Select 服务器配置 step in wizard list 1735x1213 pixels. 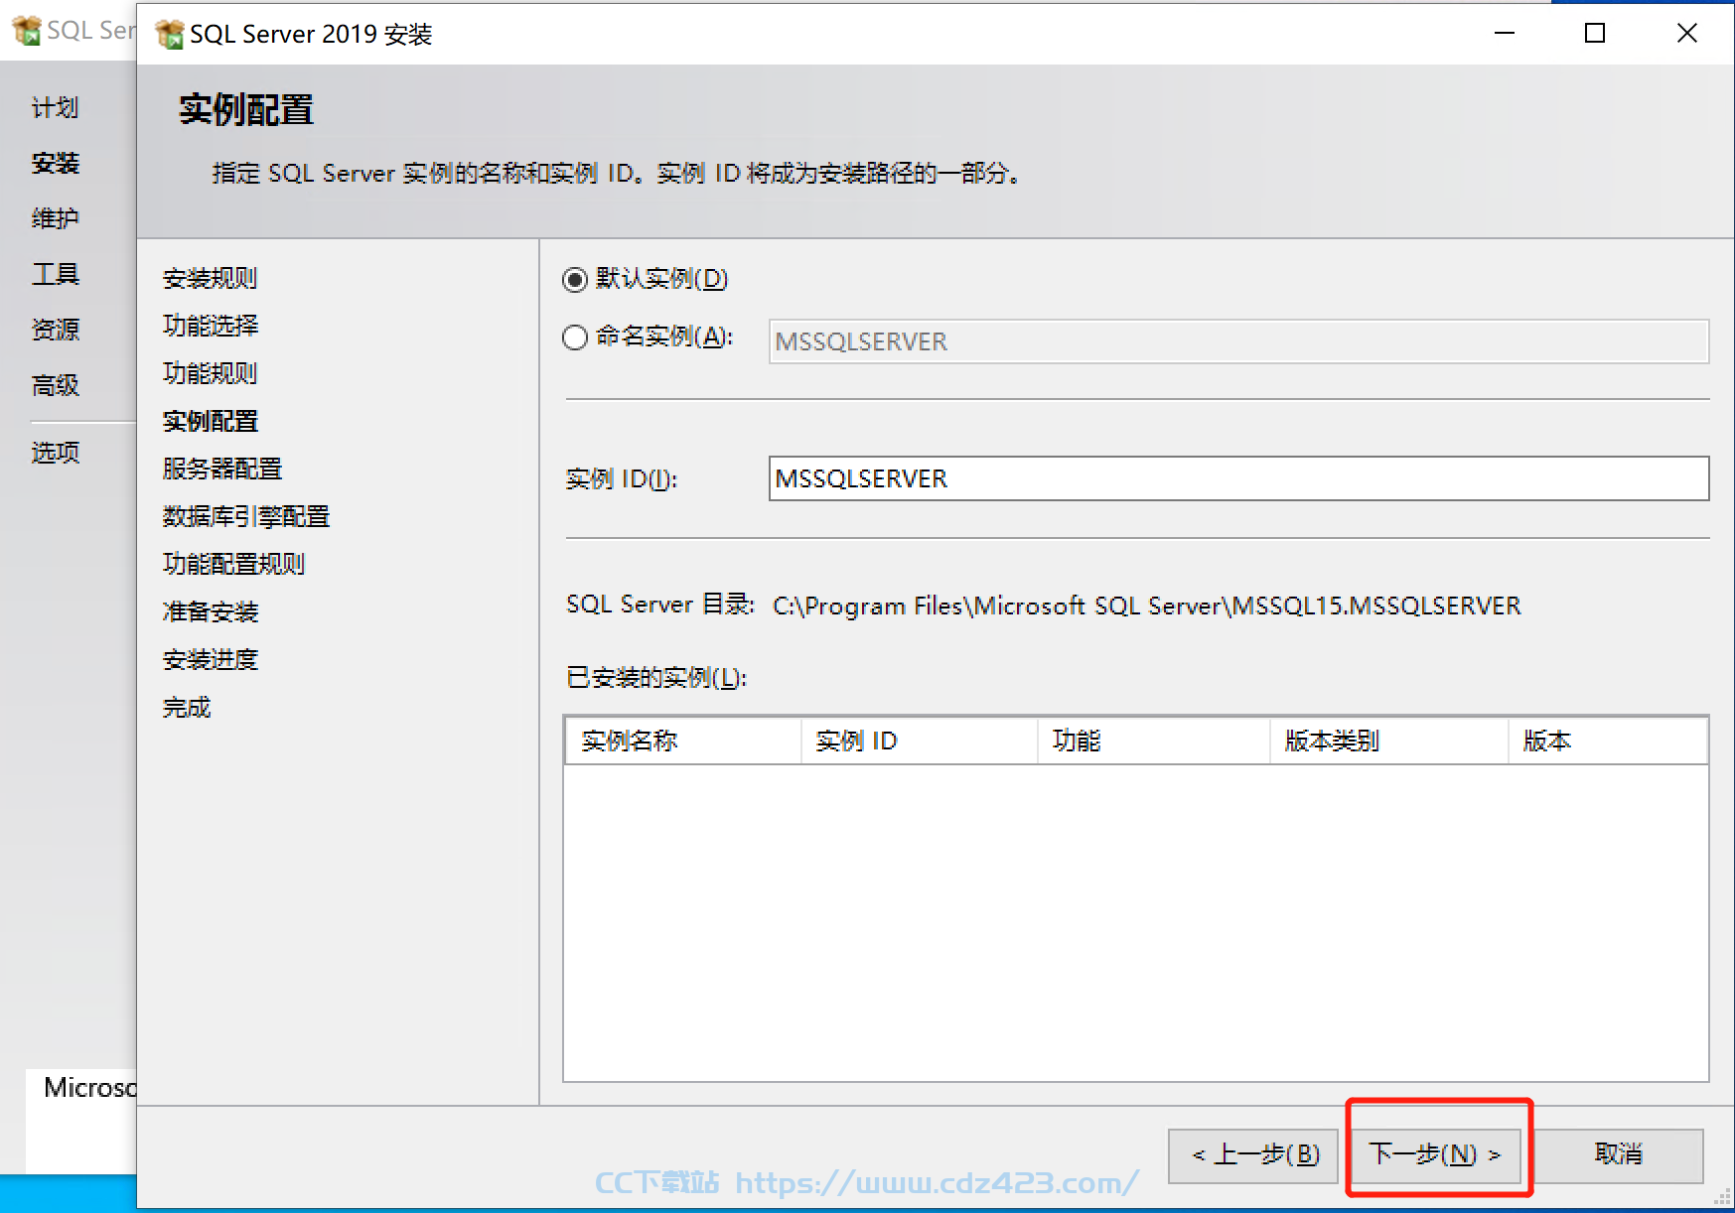(221, 469)
